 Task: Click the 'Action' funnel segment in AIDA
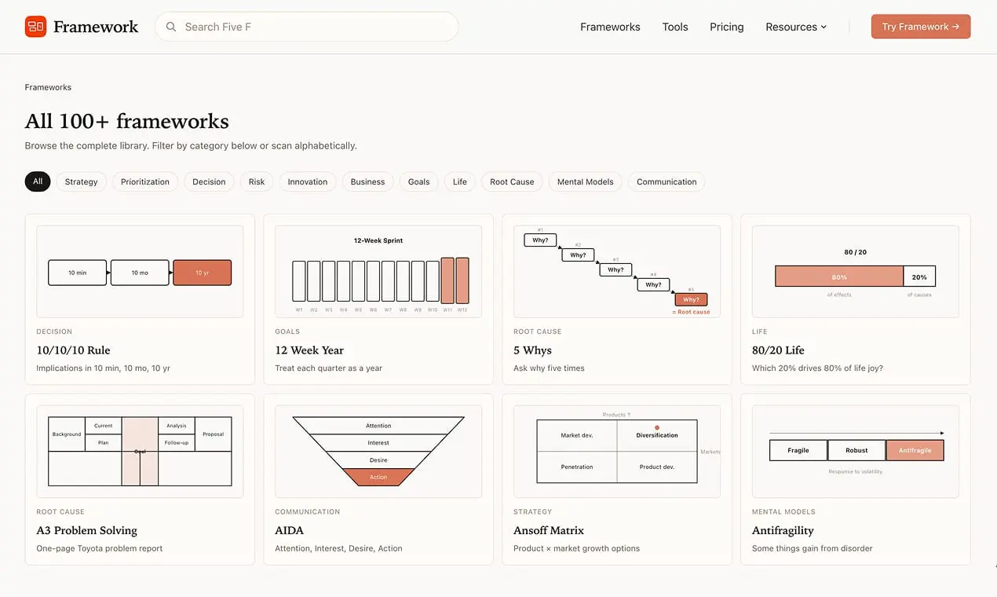click(378, 477)
